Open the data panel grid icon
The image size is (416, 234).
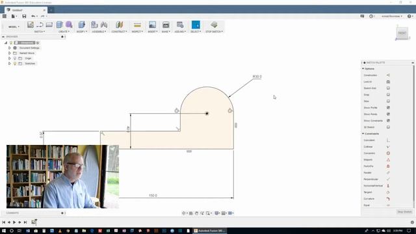coord(5,16)
